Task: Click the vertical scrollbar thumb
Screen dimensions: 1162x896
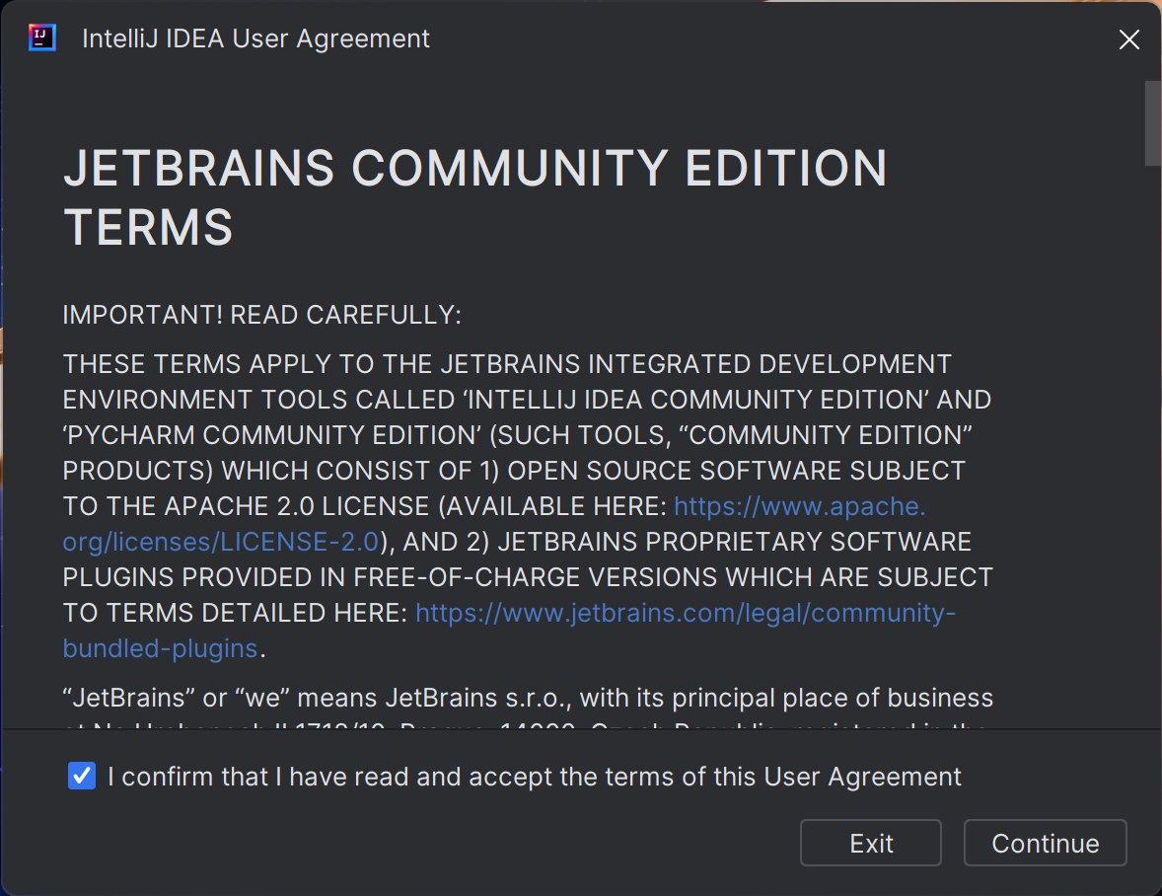Action: coord(1152,123)
